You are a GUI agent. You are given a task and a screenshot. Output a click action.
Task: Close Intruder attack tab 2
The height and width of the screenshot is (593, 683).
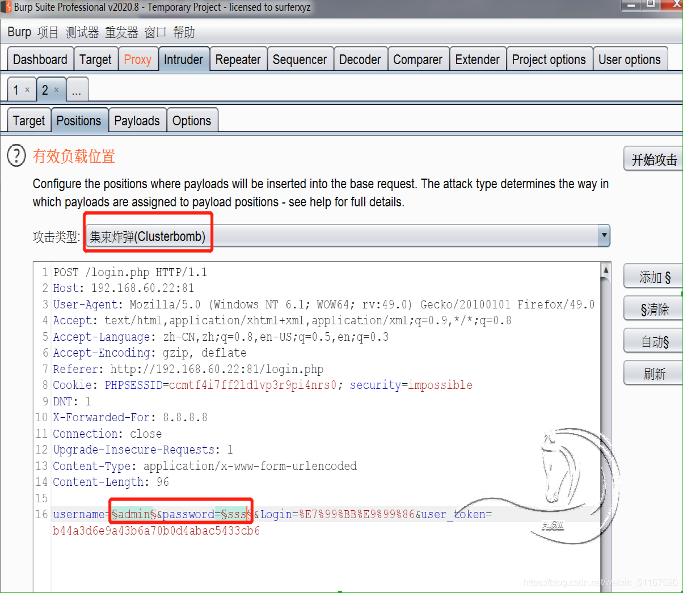click(56, 90)
